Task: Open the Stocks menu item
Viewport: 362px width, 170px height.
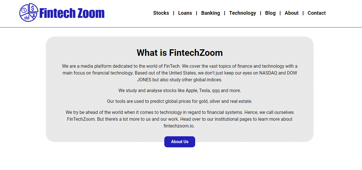Action: [x=161, y=13]
